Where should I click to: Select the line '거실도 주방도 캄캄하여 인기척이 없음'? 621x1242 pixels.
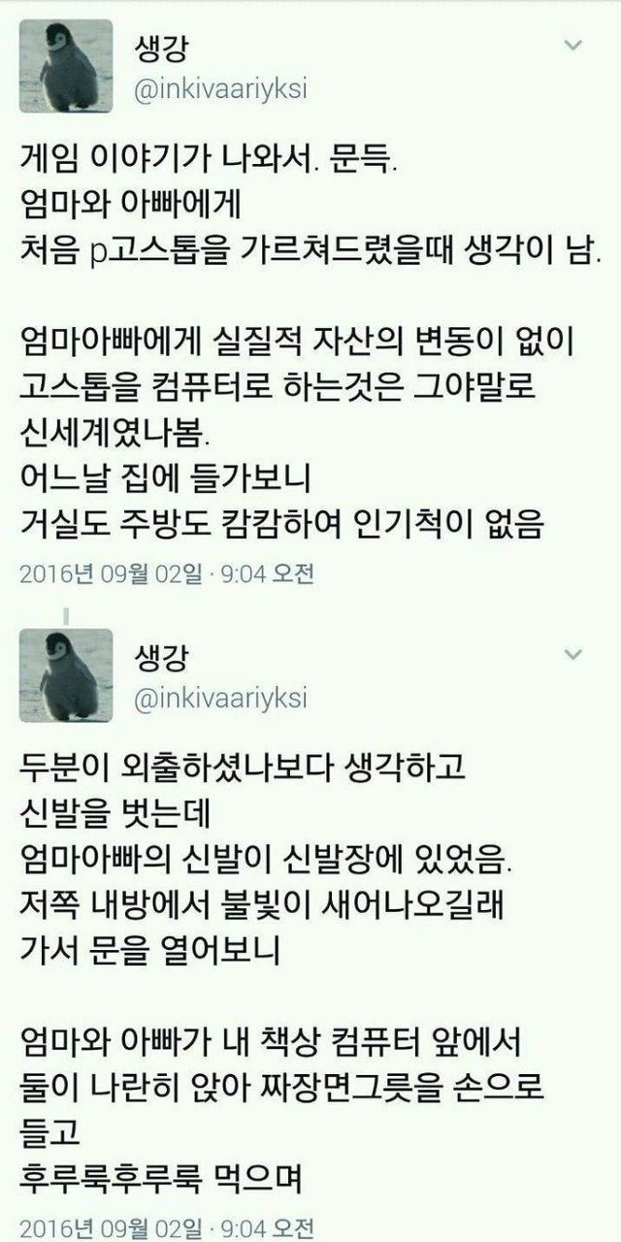coord(286,526)
